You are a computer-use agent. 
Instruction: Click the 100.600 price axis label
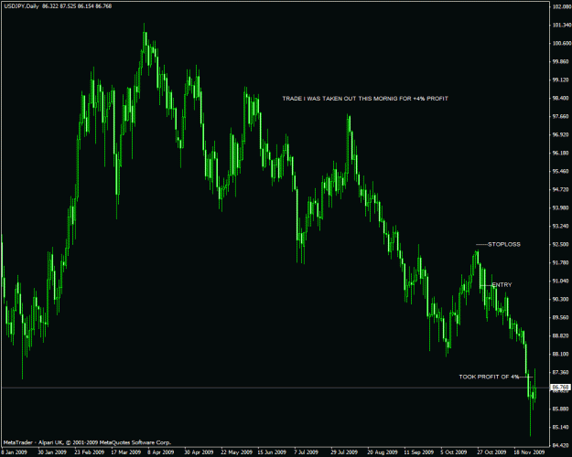click(561, 43)
